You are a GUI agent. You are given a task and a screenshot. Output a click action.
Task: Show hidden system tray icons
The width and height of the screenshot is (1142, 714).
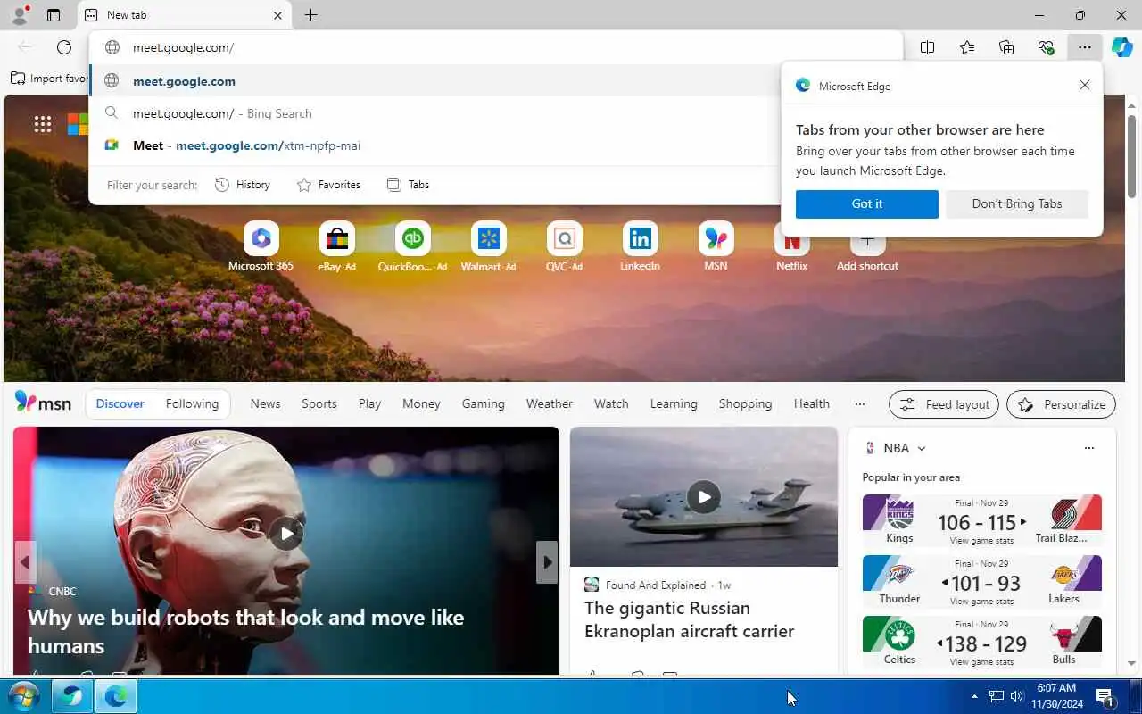(x=974, y=696)
